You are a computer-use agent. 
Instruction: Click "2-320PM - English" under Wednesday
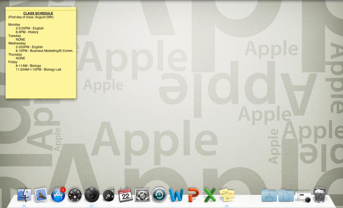click(29, 47)
